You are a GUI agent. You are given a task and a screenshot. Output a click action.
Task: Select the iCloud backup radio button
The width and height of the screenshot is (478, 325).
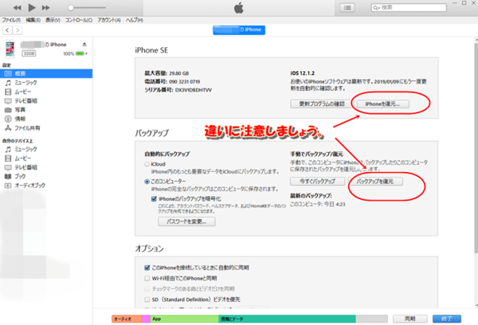tap(147, 164)
